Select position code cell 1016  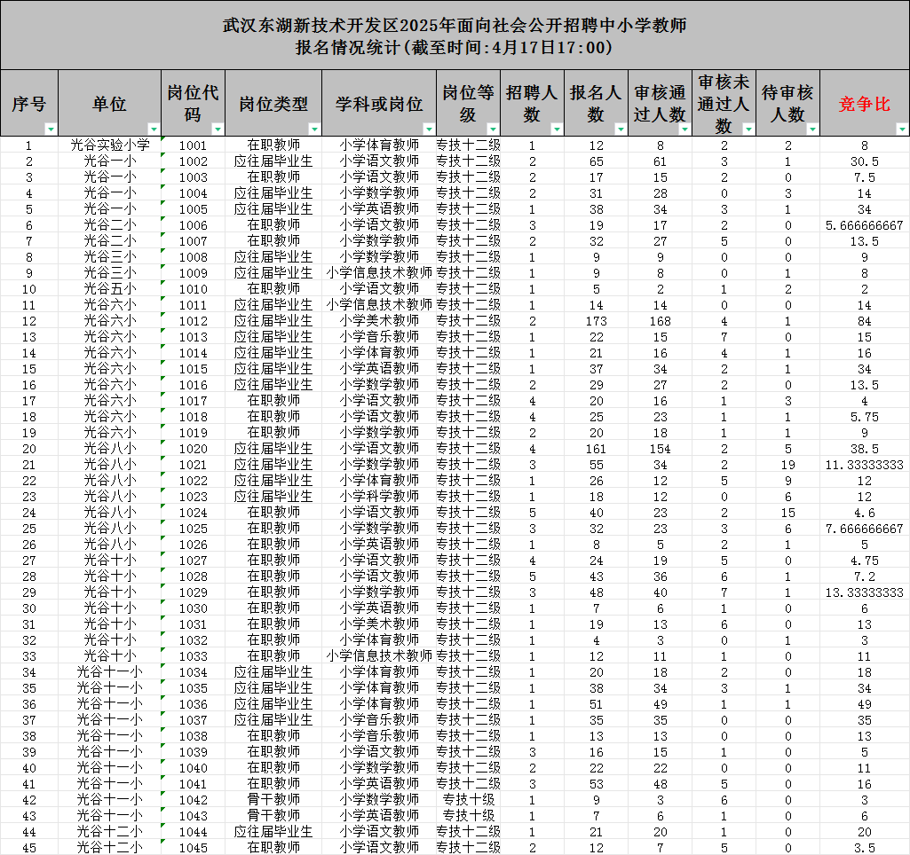pyautogui.click(x=194, y=384)
